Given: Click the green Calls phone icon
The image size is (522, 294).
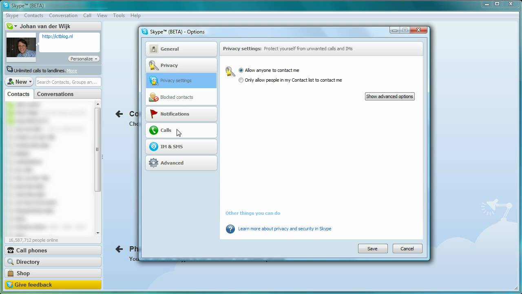Looking at the screenshot, I should 154,130.
